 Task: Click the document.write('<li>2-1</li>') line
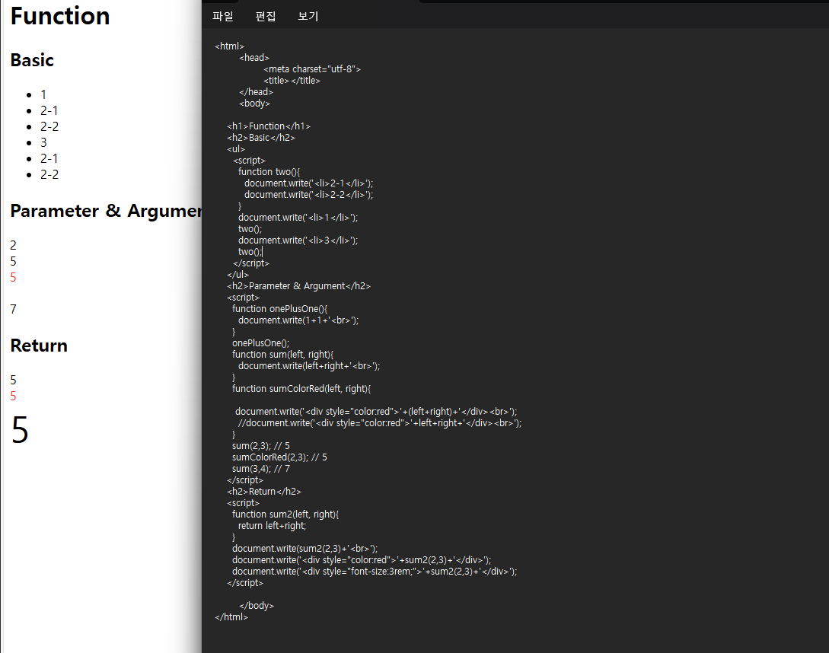[309, 183]
